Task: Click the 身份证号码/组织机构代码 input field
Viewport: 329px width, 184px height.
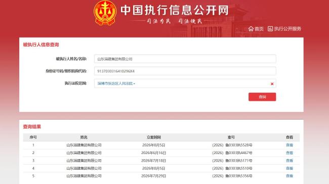Action: click(185, 71)
